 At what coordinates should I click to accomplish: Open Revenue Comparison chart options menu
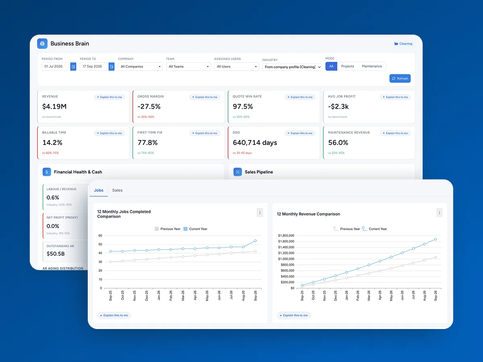[440, 212]
